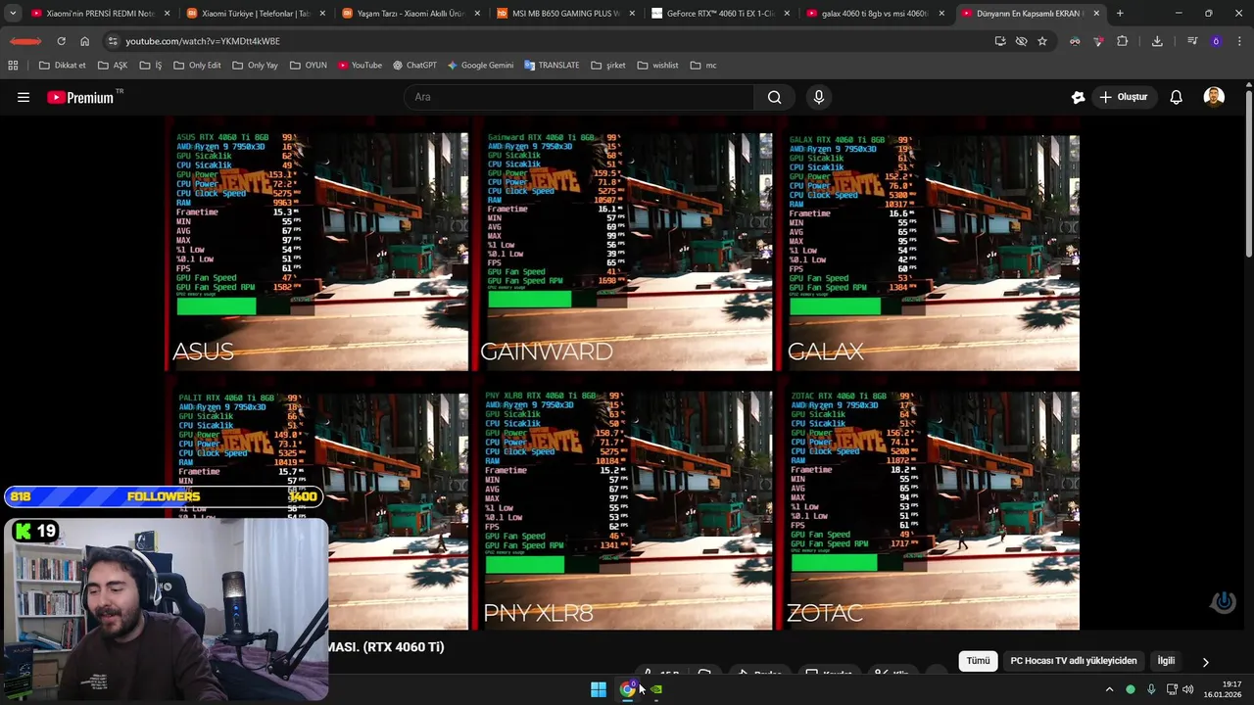This screenshot has width=1254, height=705.
Task: Open the taskbar microphone tray icon
Action: tap(1151, 689)
